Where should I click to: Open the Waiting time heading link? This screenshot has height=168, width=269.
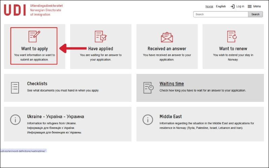pyautogui.click(x=171, y=84)
